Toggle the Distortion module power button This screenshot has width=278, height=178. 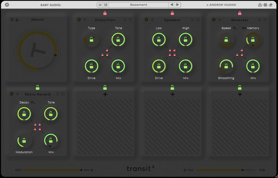79,20
